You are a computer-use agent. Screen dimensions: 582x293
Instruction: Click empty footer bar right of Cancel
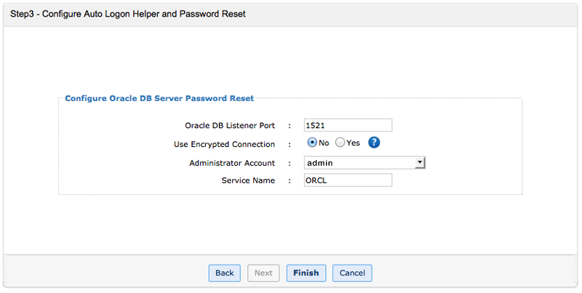click(x=473, y=273)
